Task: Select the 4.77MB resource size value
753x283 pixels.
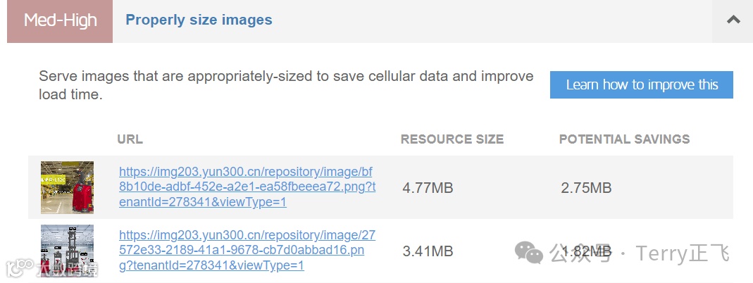Action: 428,188
